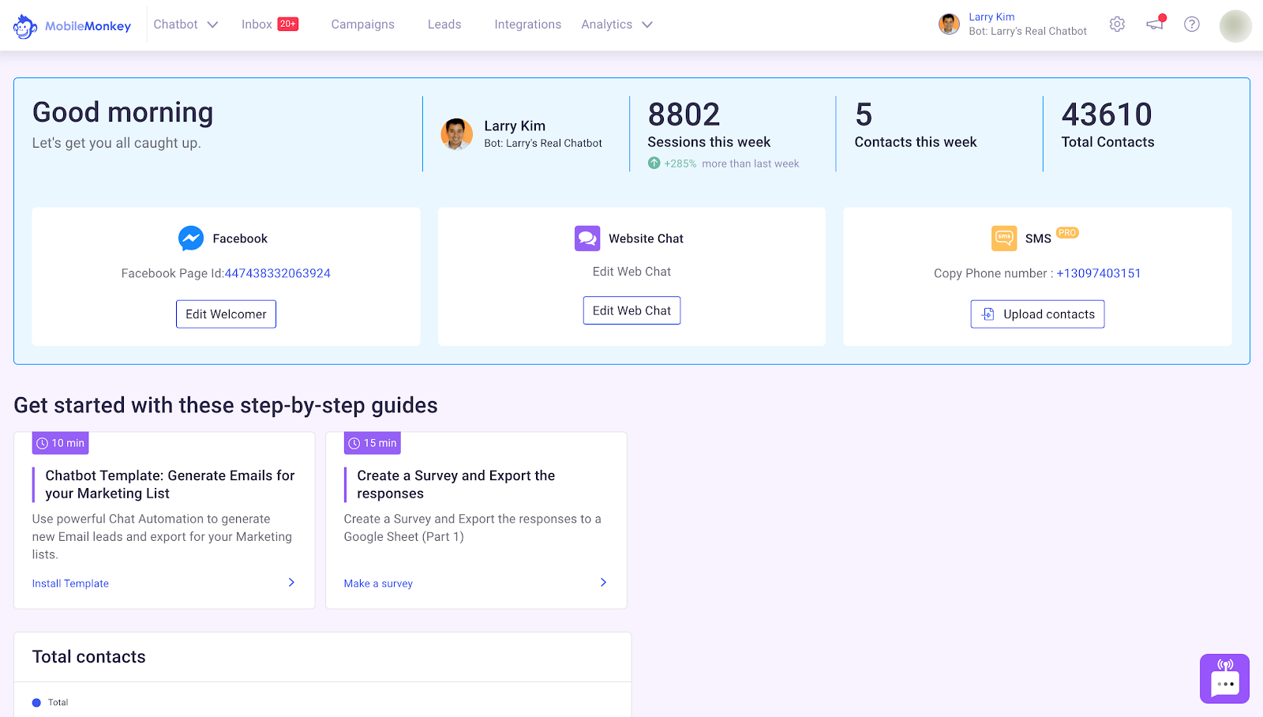Click the SMS orange icon
1263x717 pixels.
pos(1004,238)
